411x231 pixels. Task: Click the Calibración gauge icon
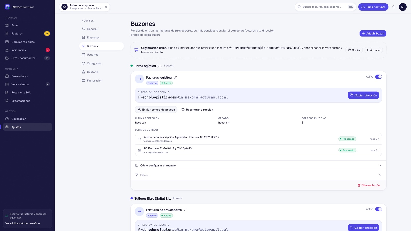point(7,119)
